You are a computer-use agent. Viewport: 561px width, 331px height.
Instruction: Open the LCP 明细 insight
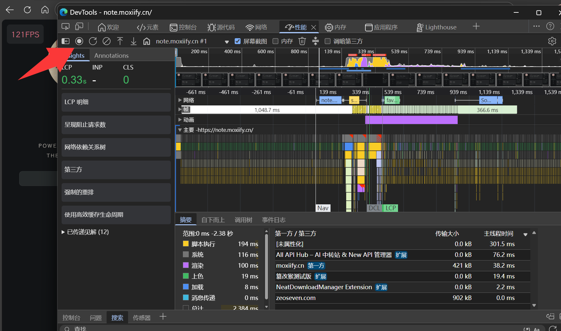(116, 102)
